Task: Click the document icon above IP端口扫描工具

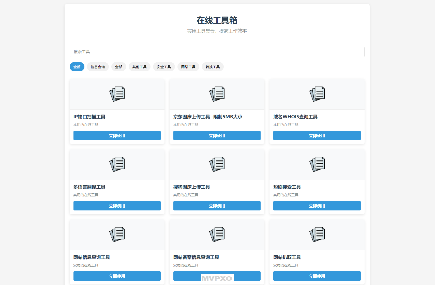Action: pyautogui.click(x=117, y=94)
